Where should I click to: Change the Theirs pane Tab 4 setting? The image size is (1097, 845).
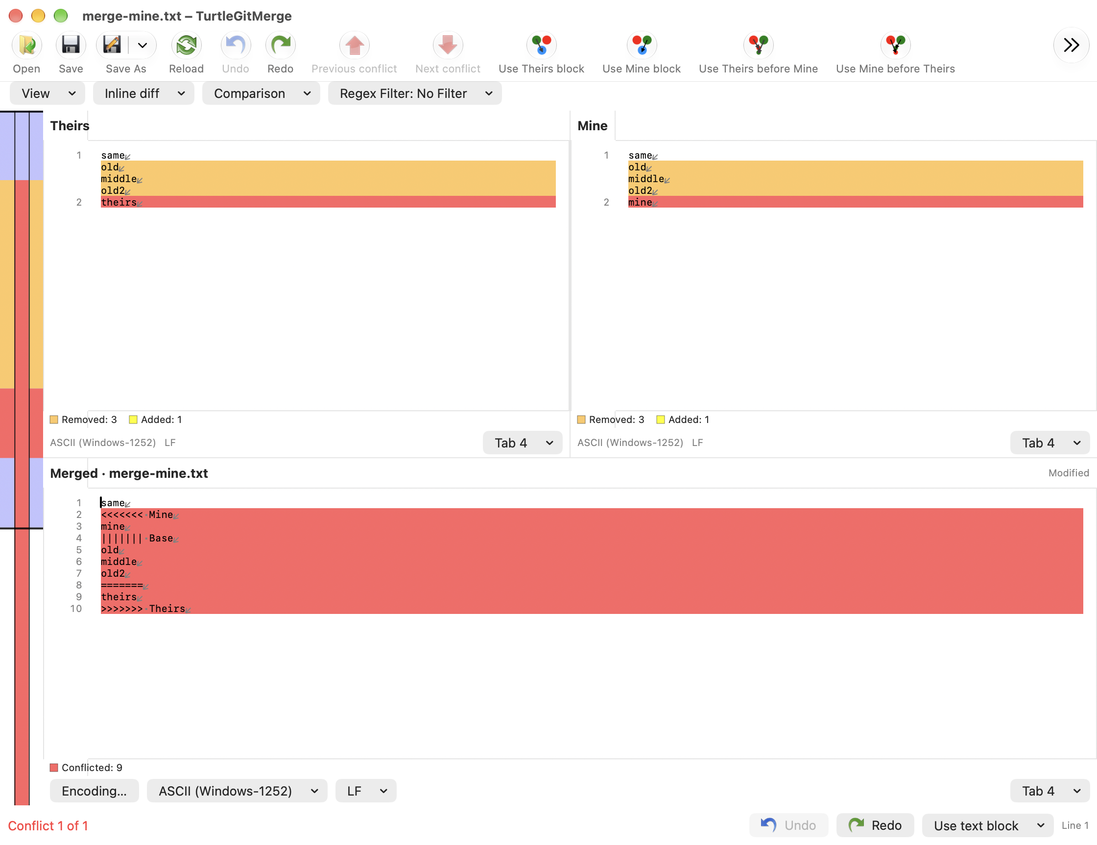[523, 443]
